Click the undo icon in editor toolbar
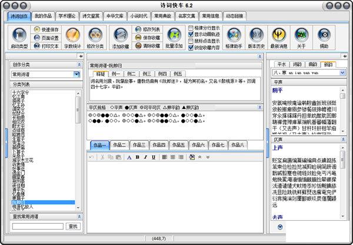353x245 pixels. pos(91,157)
